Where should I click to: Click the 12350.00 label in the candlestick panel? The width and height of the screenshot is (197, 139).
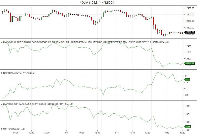[190, 21]
